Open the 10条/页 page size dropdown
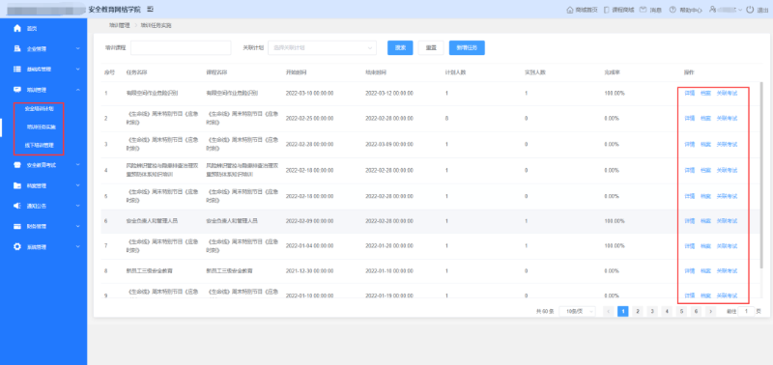Image resolution: width=773 pixels, height=365 pixels. tap(577, 311)
